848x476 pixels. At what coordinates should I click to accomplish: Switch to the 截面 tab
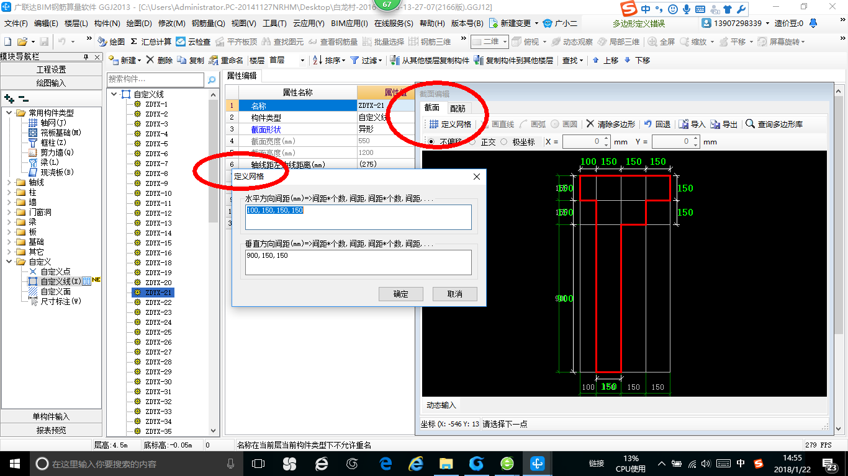click(432, 108)
